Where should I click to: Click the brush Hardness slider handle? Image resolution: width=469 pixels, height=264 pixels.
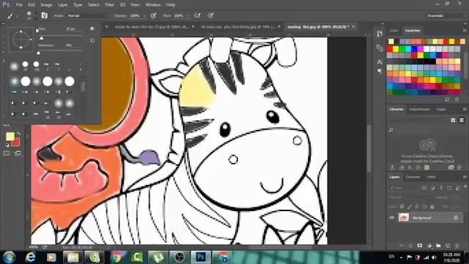click(x=38, y=53)
